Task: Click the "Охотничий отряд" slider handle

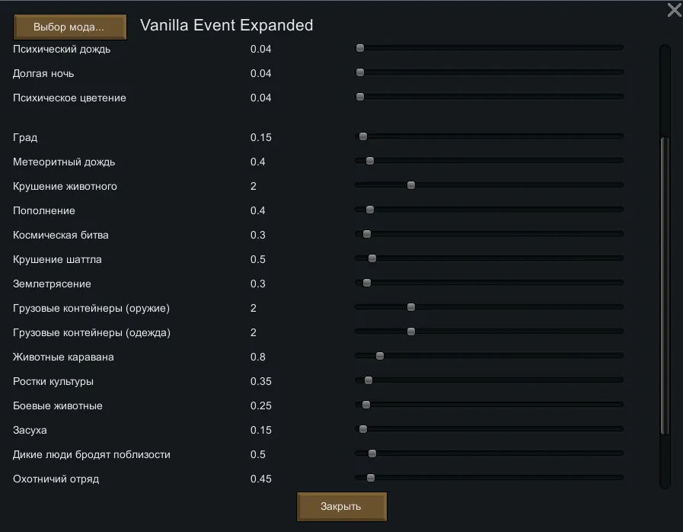Action: pos(371,478)
